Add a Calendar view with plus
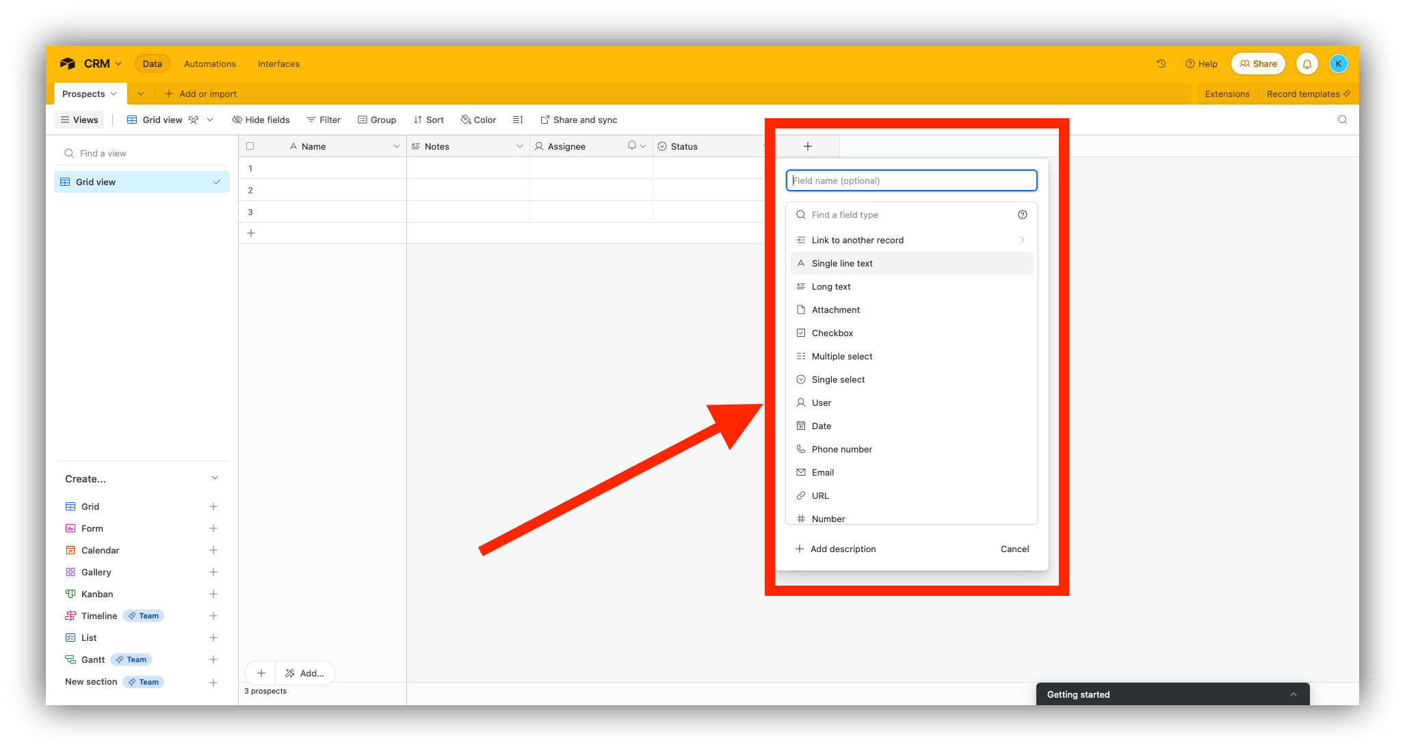This screenshot has width=1405, height=751. [213, 550]
